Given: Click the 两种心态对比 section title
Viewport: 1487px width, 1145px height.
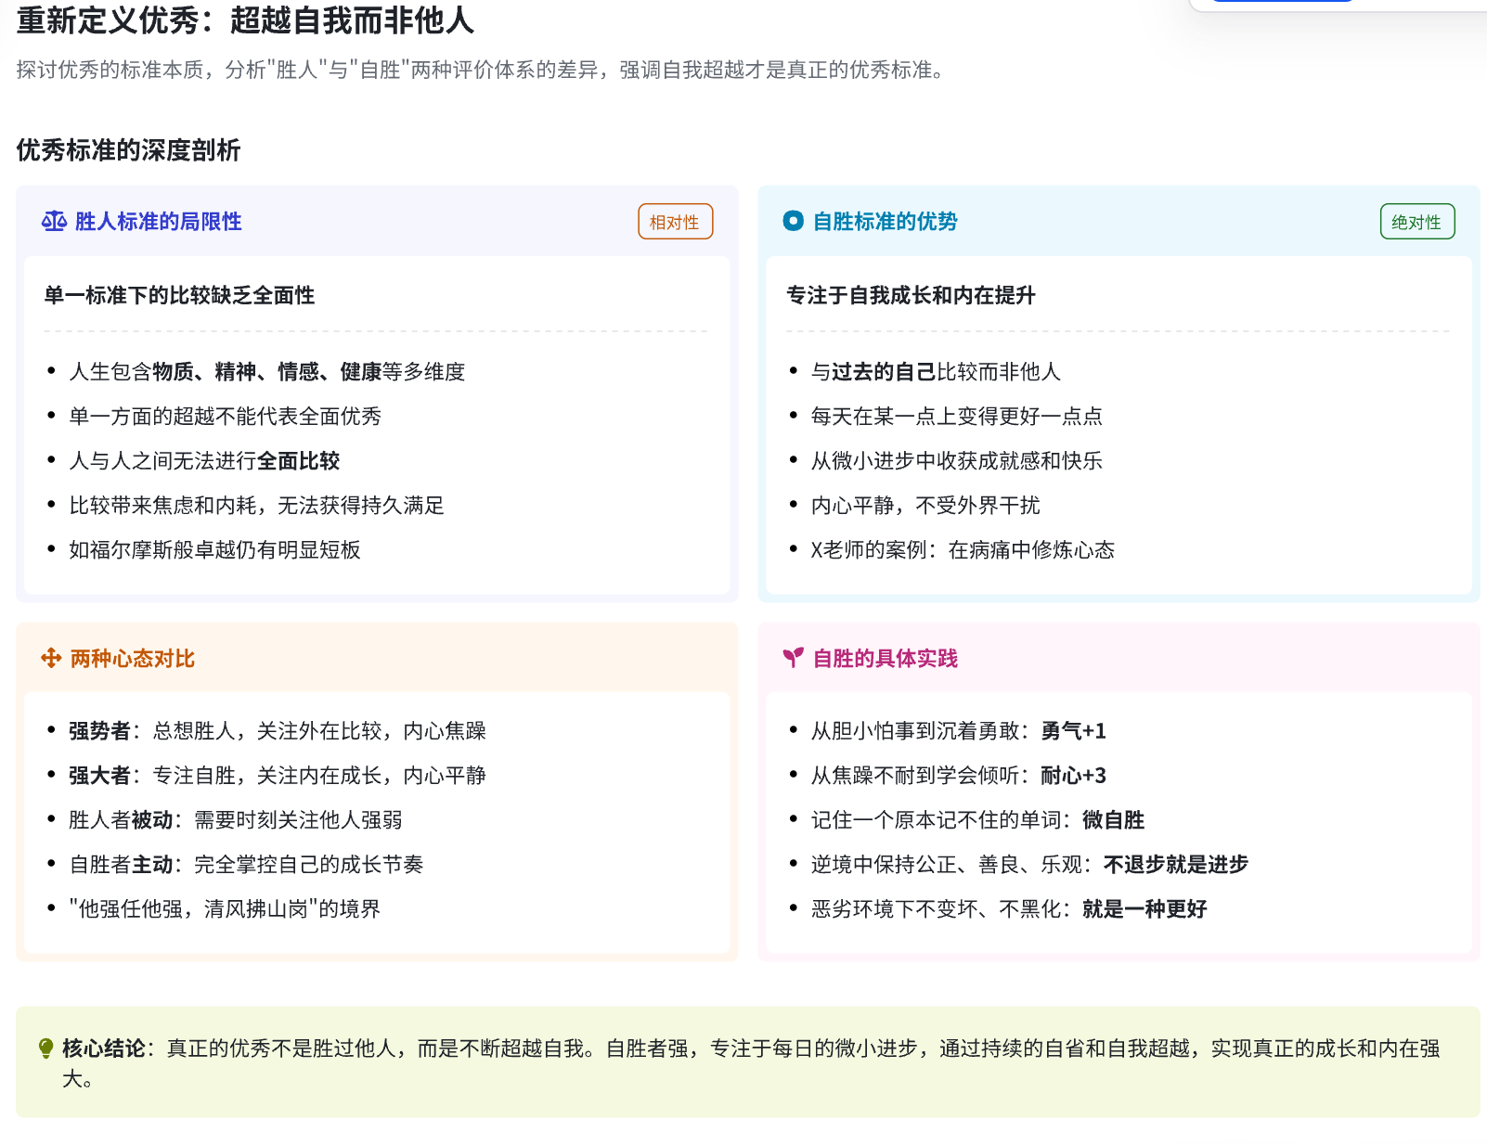Looking at the screenshot, I should coord(133,659).
